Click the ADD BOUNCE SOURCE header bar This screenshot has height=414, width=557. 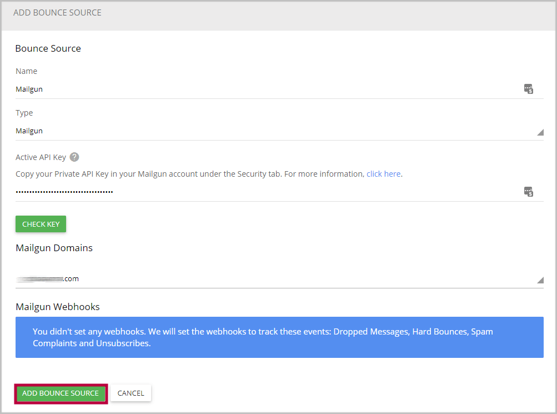tap(57, 12)
